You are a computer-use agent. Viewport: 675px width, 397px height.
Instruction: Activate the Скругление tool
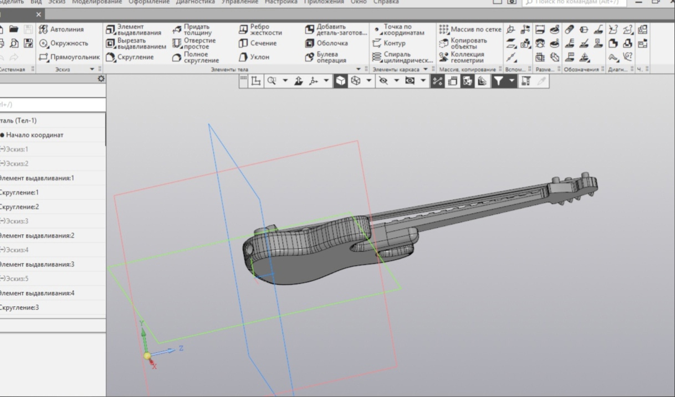130,56
